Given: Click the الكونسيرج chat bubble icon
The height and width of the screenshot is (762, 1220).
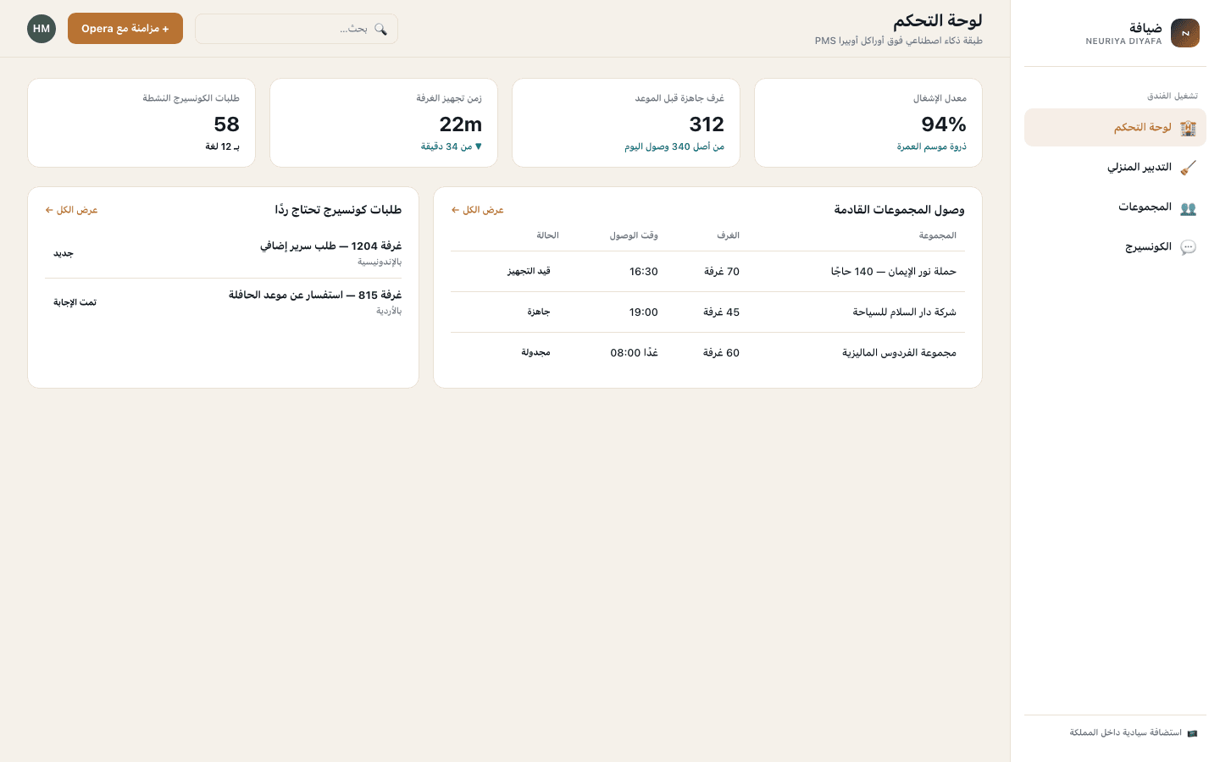Looking at the screenshot, I should (x=1188, y=247).
